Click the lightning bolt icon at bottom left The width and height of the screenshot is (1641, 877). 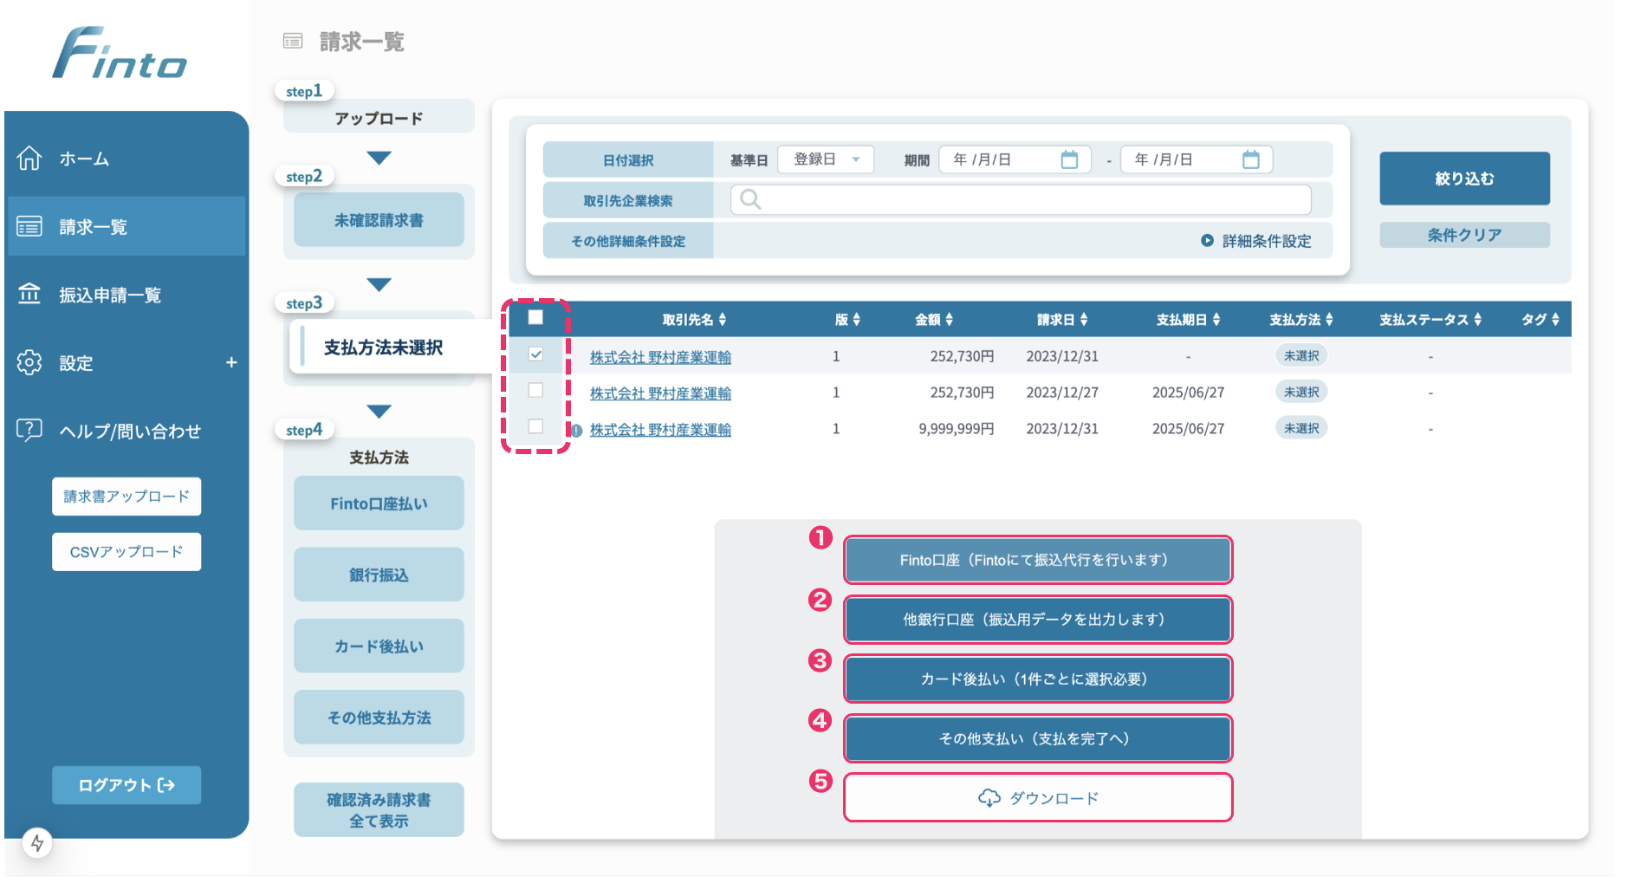[x=37, y=842]
